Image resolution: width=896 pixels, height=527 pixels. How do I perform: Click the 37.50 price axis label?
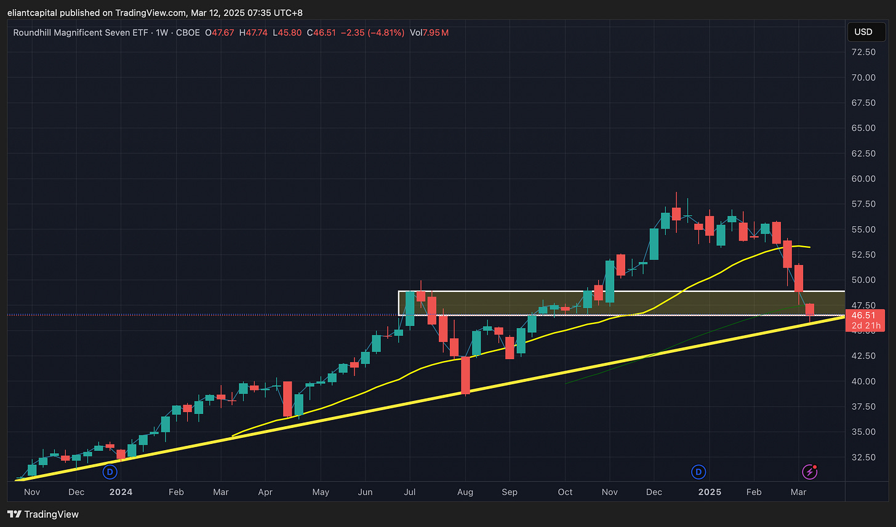[x=863, y=406]
